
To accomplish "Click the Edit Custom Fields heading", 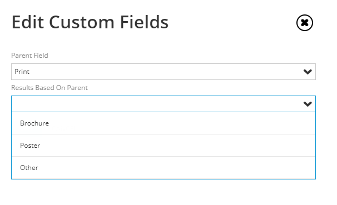I will coord(90,22).
